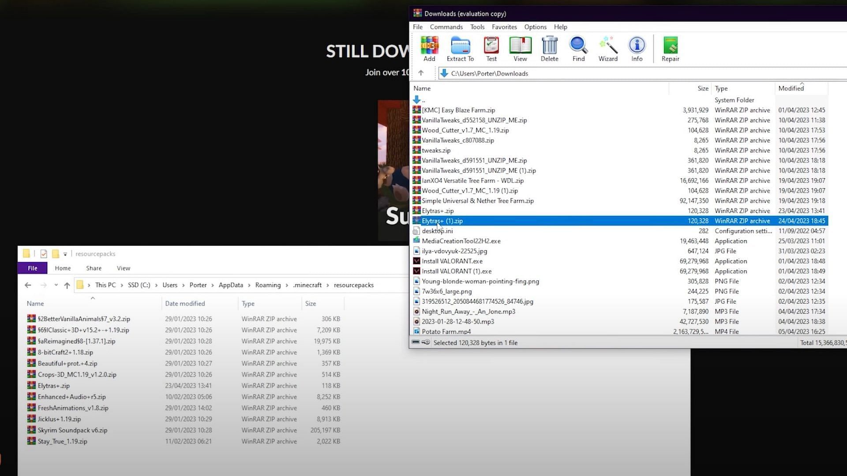This screenshot has width=847, height=476.
Task: Click the Delete icon in WinRAR toolbar
Action: (549, 49)
